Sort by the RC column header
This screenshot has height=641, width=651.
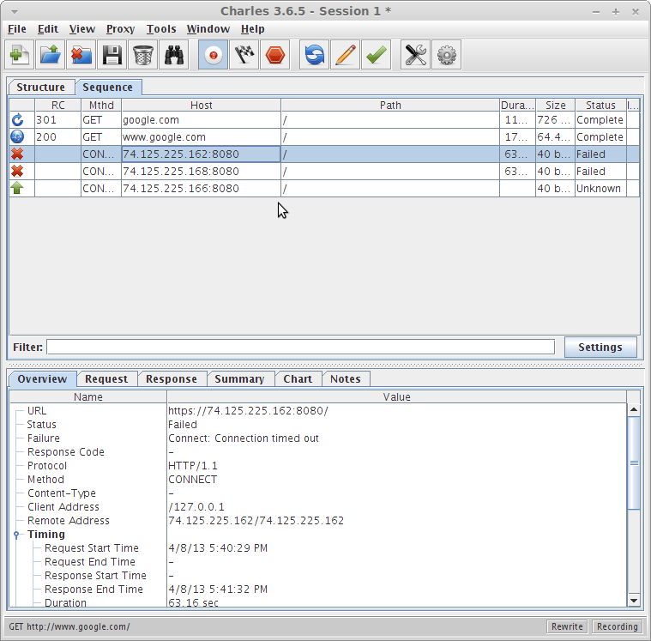[x=57, y=105]
